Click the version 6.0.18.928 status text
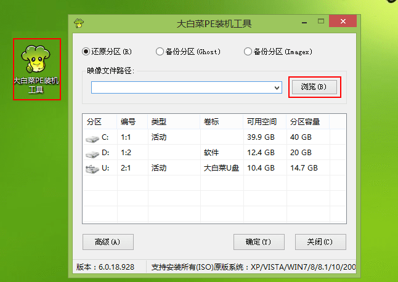This screenshot has height=282, width=398. tap(105, 267)
